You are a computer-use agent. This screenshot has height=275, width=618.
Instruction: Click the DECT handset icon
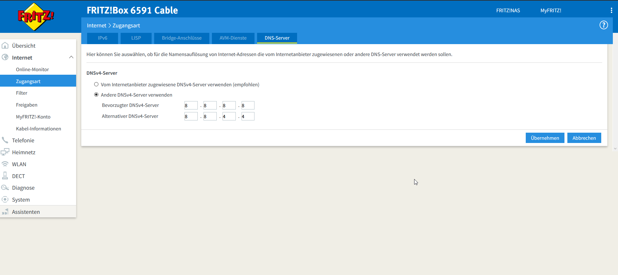coord(5,176)
